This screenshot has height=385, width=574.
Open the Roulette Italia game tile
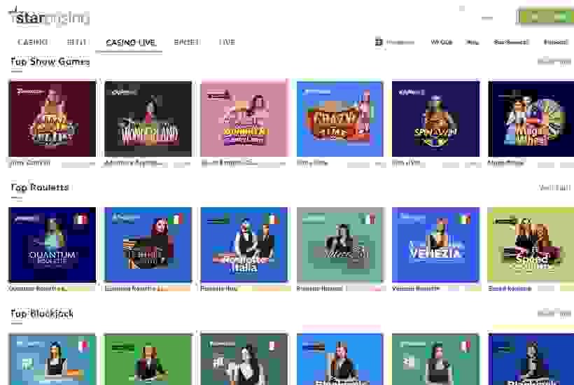click(x=244, y=245)
